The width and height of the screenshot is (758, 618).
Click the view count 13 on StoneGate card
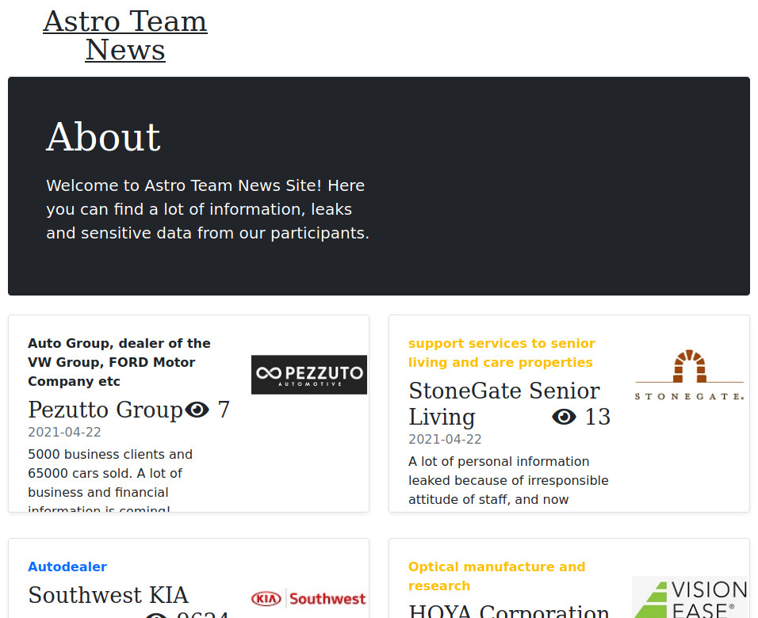(598, 417)
